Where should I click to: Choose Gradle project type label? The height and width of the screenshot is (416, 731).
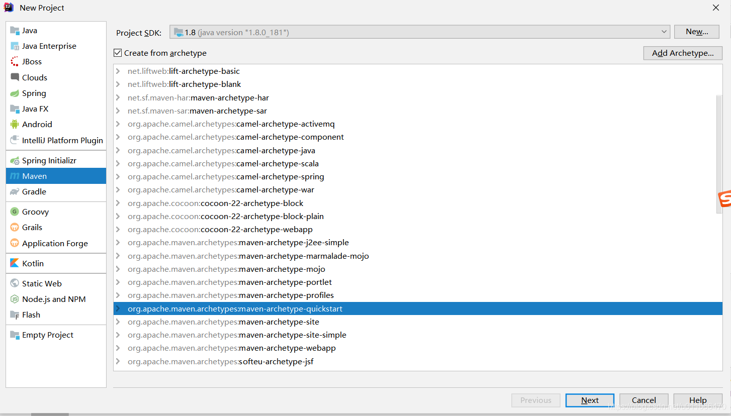[x=34, y=192]
